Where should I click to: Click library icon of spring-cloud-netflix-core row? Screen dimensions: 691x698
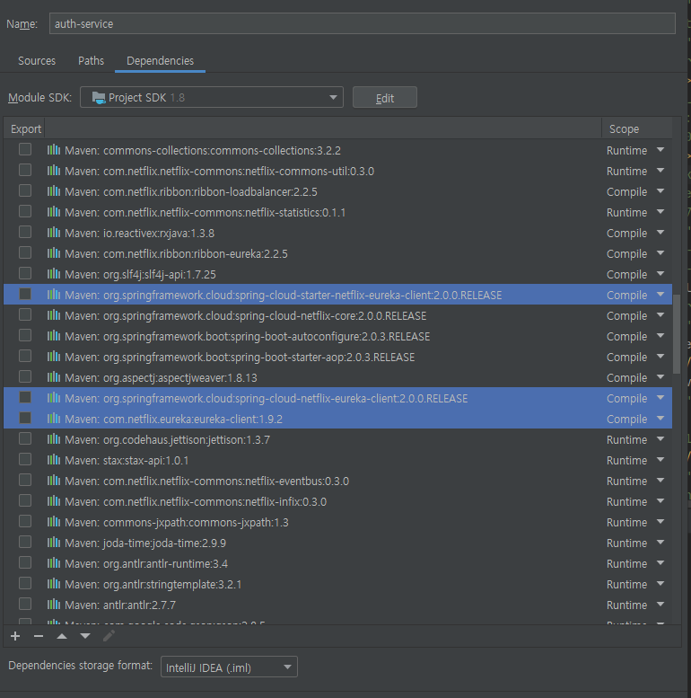click(54, 315)
